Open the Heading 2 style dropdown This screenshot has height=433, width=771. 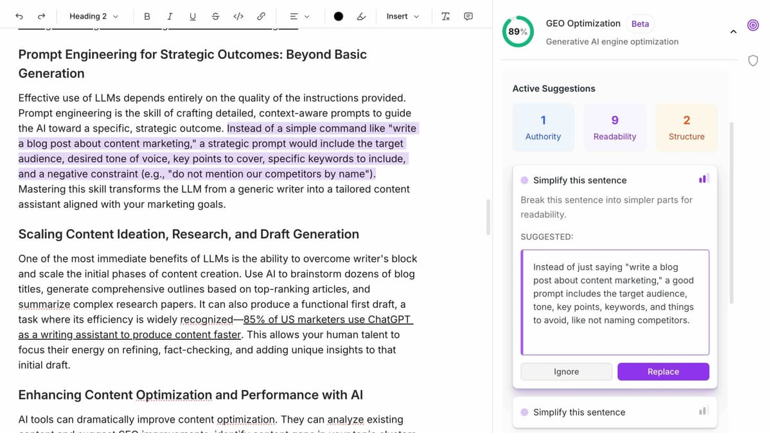coord(94,16)
